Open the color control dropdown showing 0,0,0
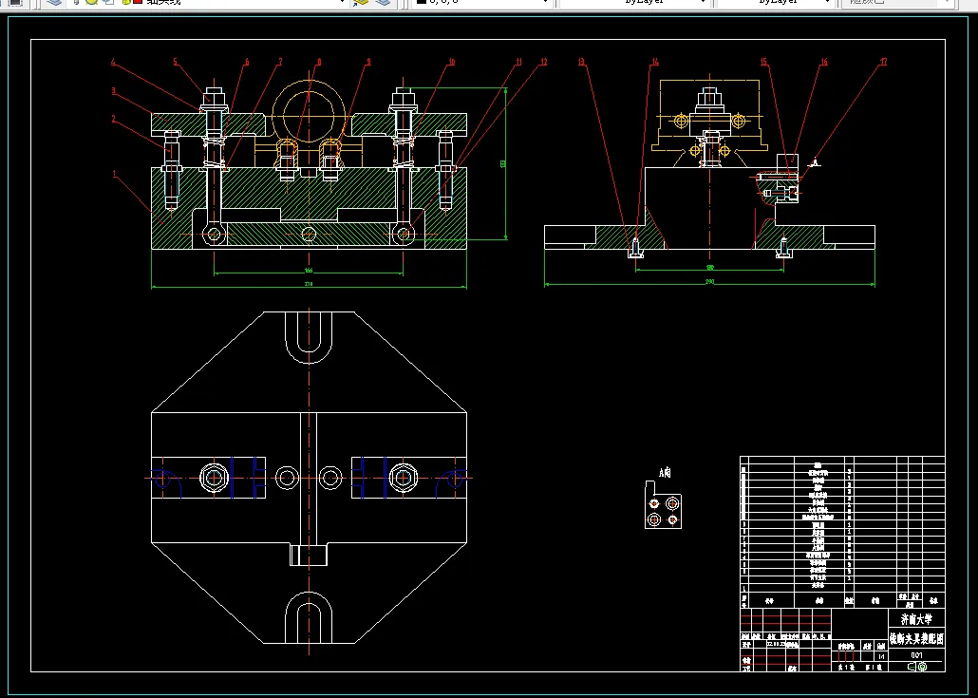978x698 pixels. 482,3
